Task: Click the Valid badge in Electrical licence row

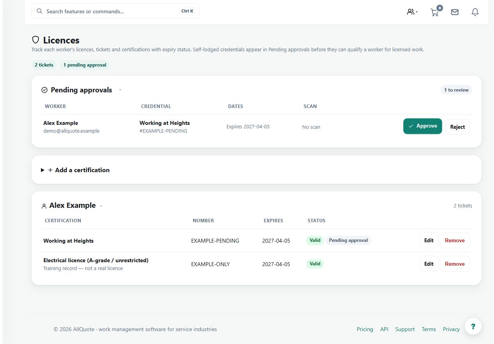Action: point(315,264)
